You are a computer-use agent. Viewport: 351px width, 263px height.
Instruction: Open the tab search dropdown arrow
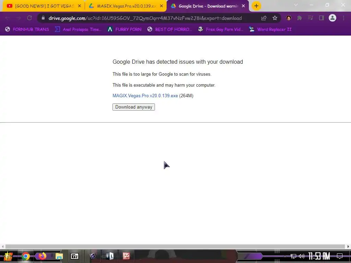click(296, 5)
